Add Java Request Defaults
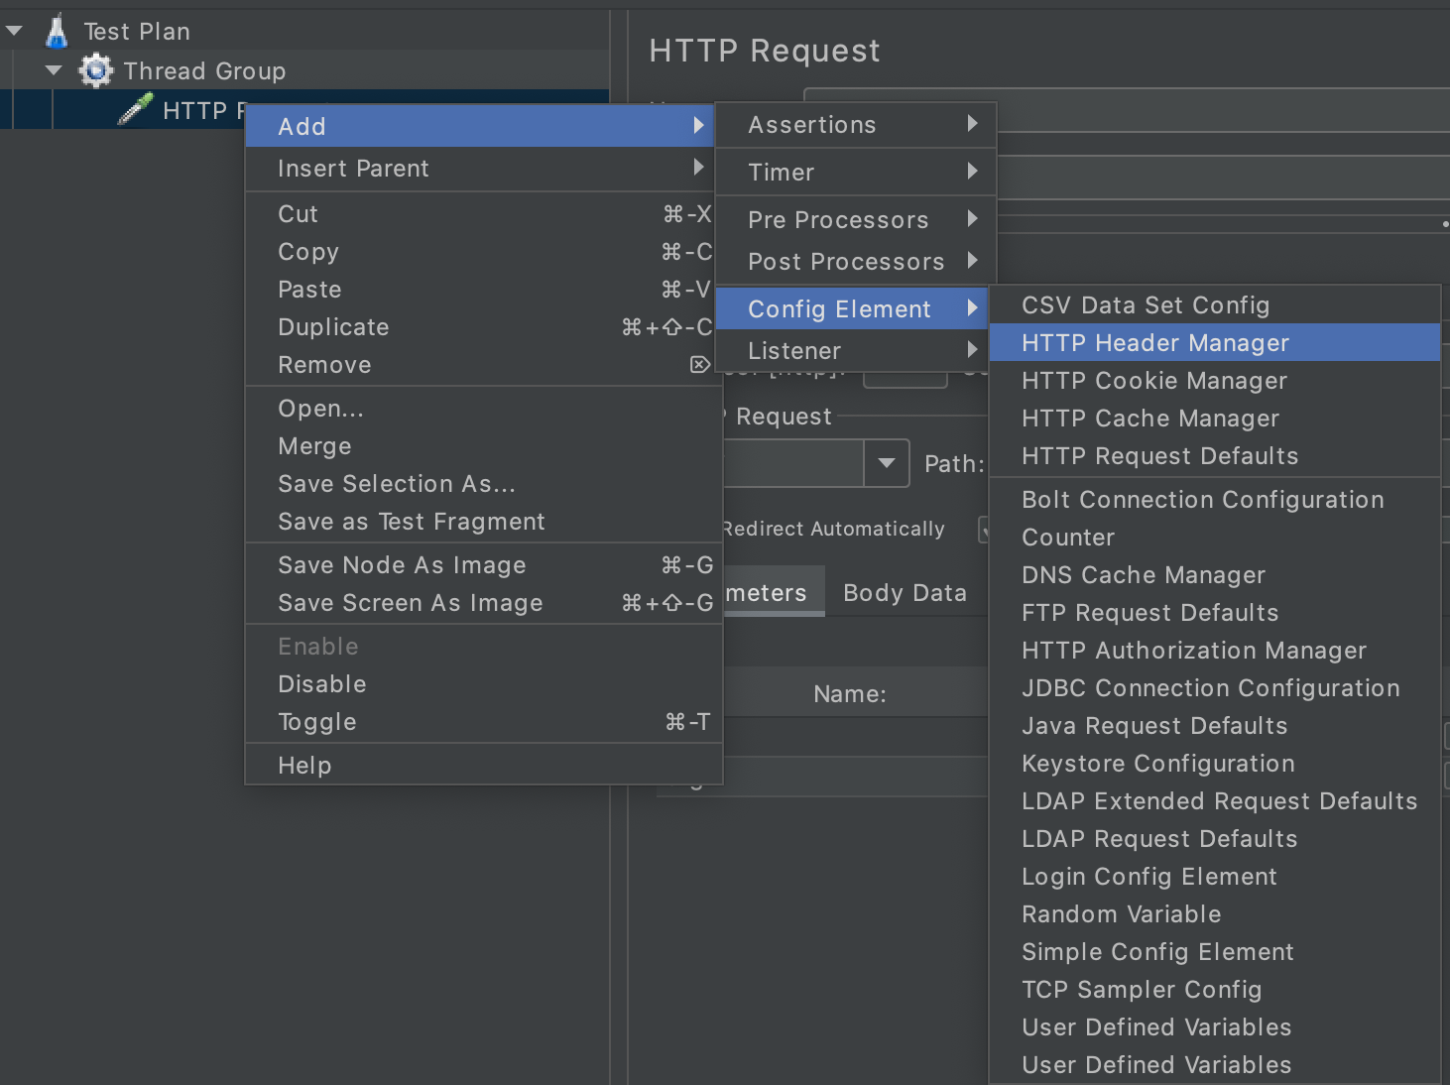The height and width of the screenshot is (1085, 1450). (1215, 726)
